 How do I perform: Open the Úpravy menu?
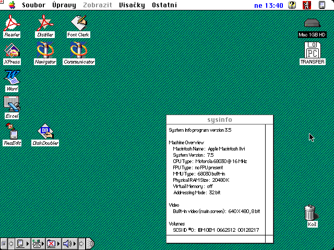pos(64,5)
